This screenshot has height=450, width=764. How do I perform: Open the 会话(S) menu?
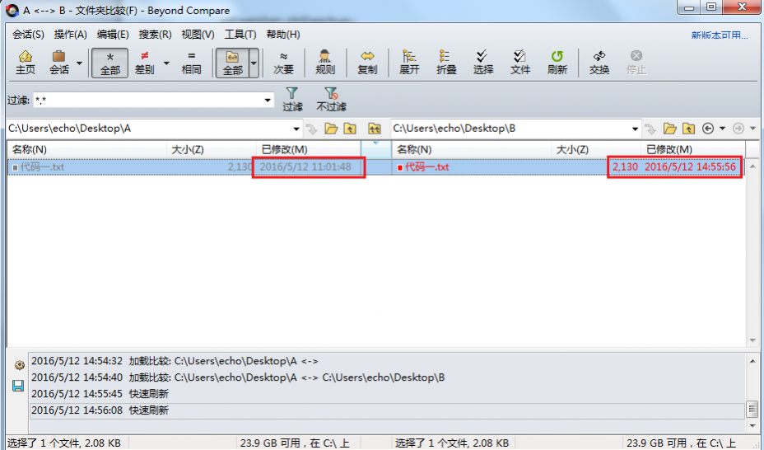(x=28, y=35)
